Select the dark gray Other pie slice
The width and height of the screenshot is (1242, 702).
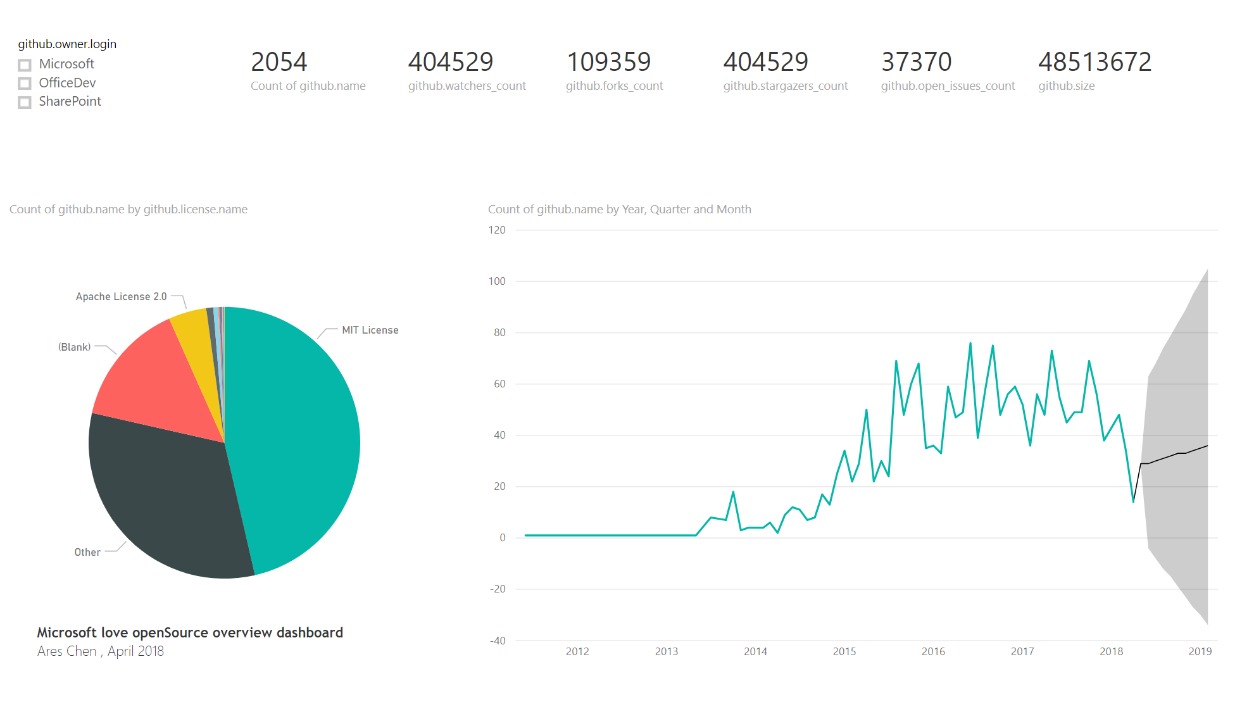(165, 500)
